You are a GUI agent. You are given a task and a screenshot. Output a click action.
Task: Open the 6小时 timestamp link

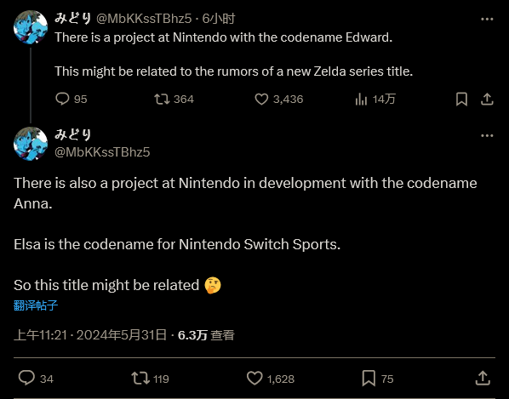tap(219, 19)
